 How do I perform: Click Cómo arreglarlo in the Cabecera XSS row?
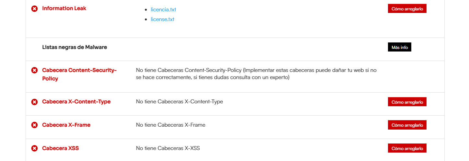[x=407, y=148]
